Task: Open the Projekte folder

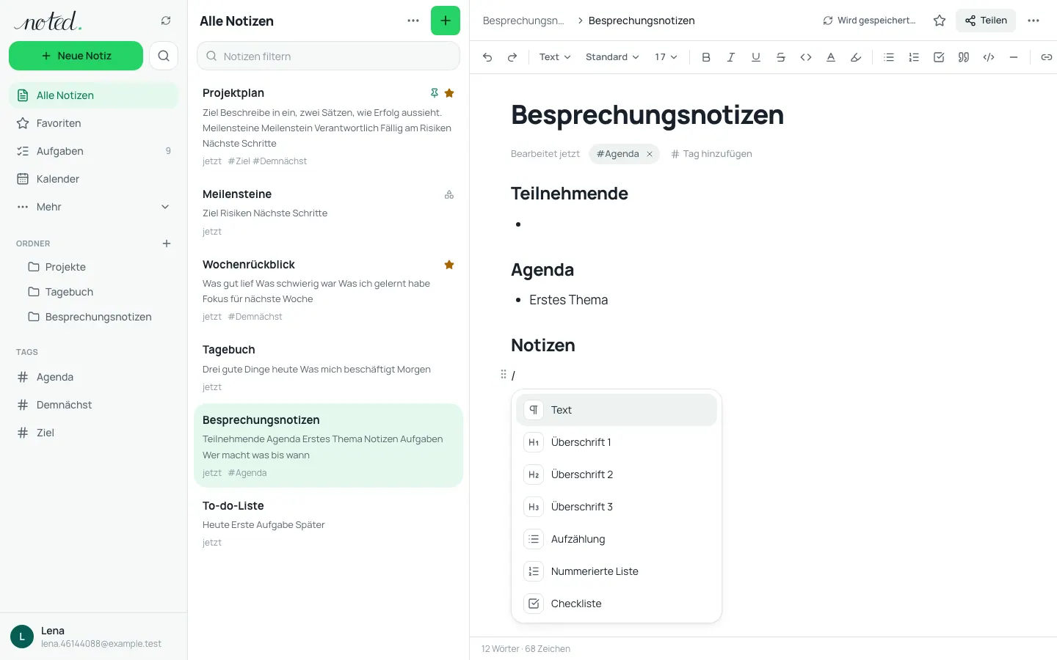Action: [x=93, y=267]
